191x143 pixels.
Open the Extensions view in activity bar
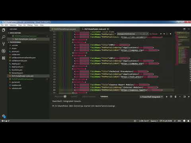click(x=4, y=58)
